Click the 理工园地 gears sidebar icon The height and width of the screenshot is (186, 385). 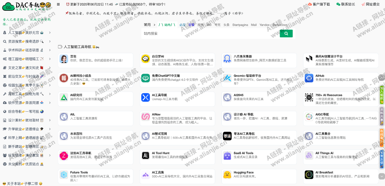click(4, 59)
